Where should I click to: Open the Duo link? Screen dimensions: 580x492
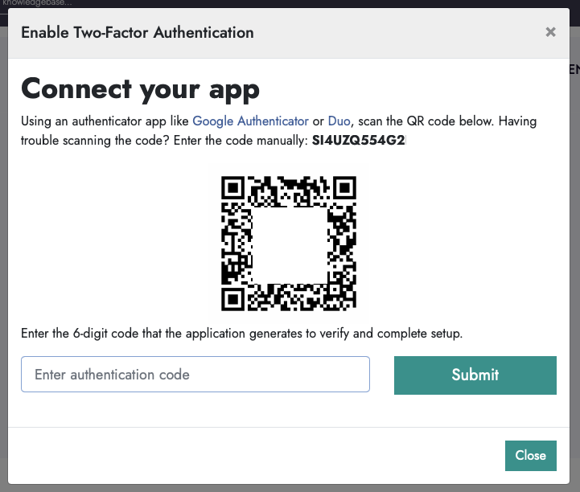339,121
